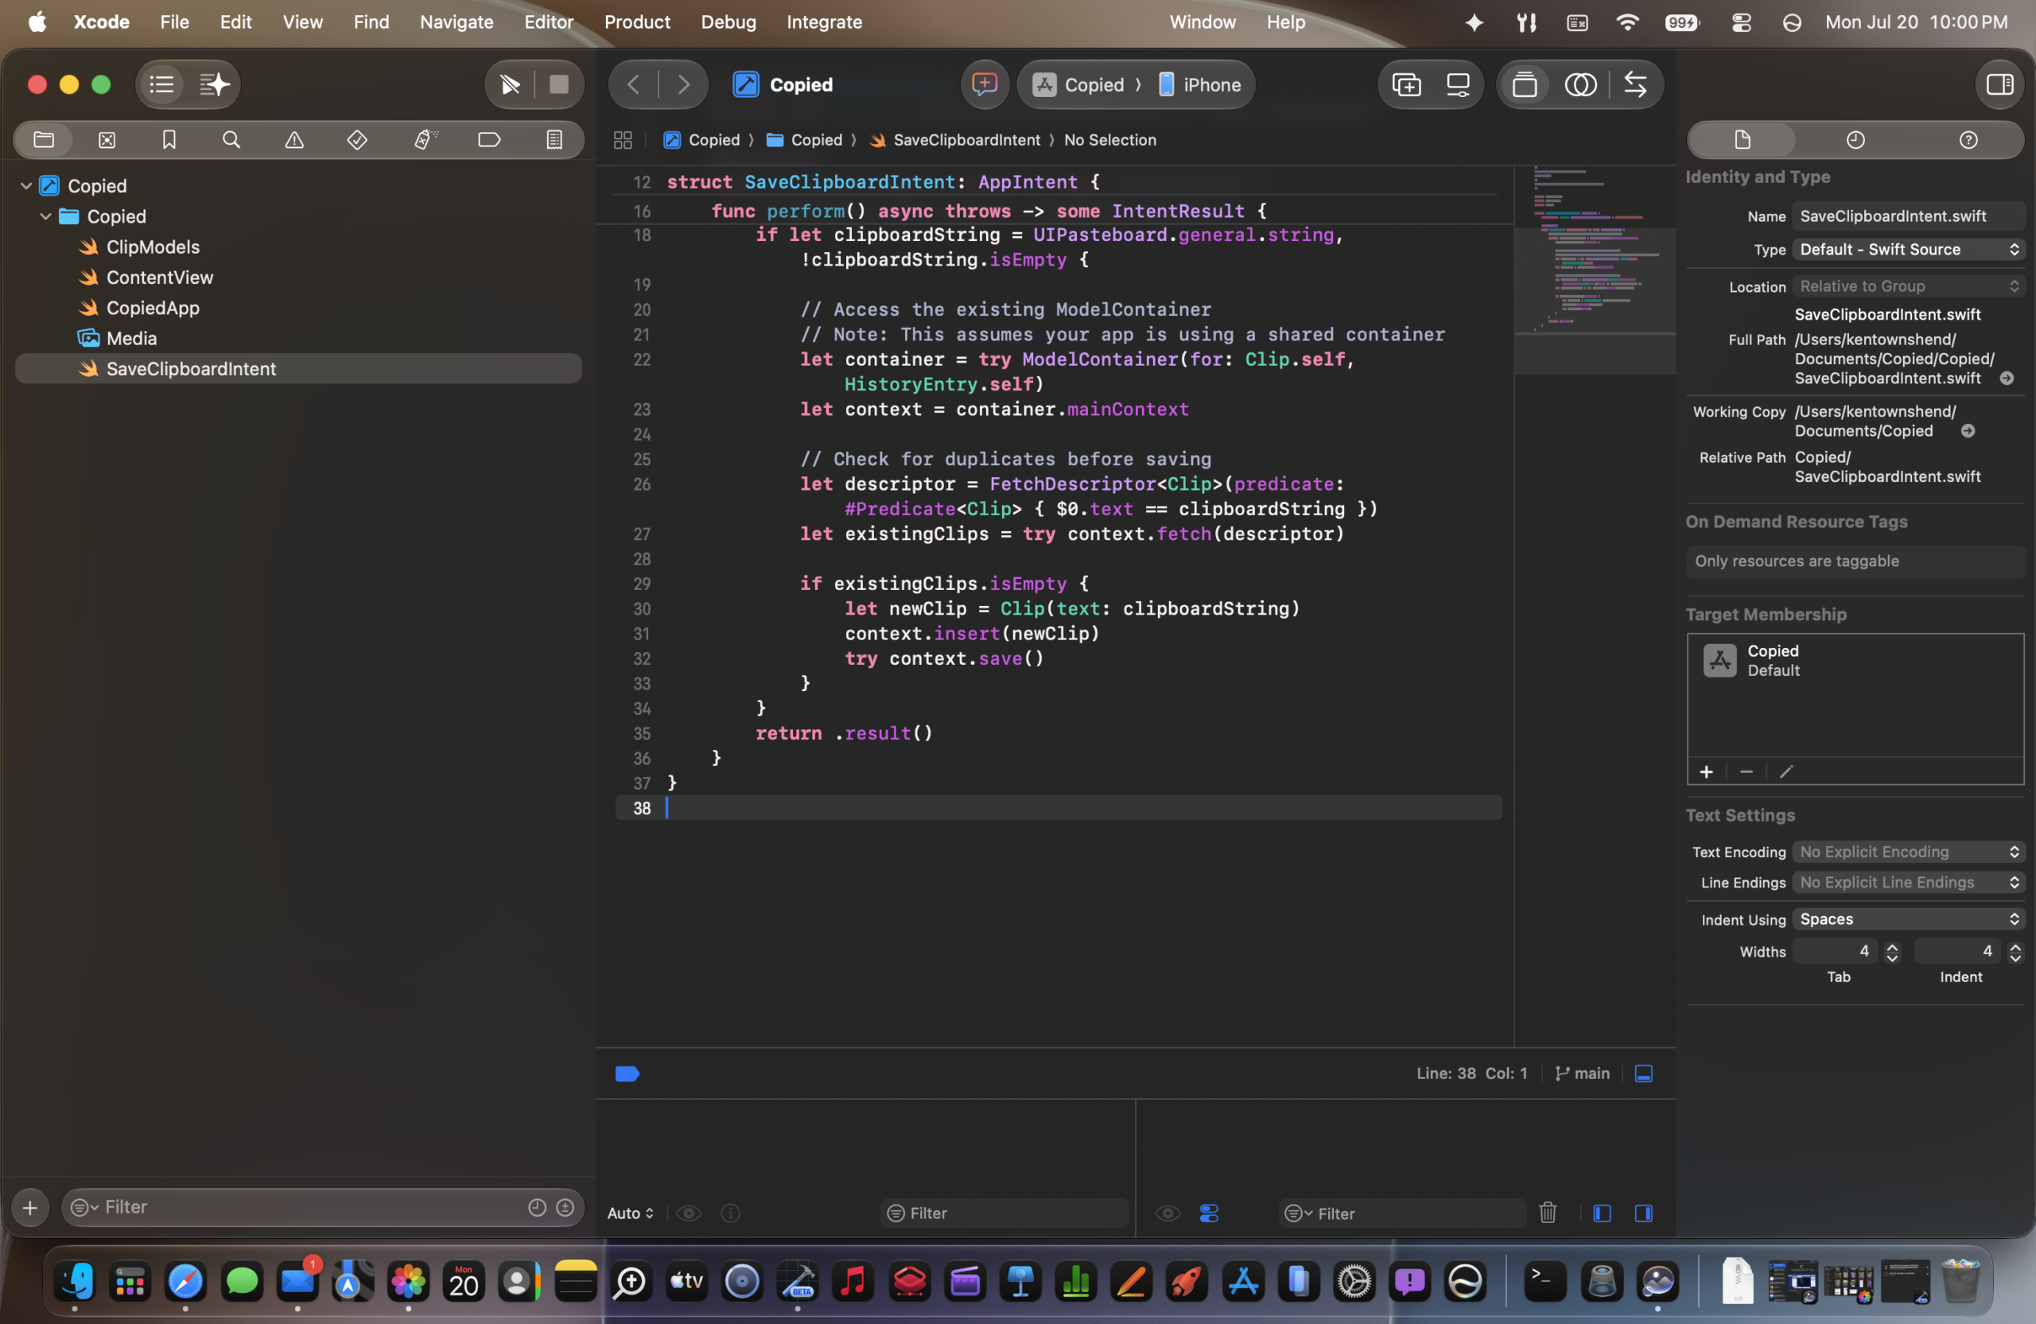Open the Indent Using Spaces dropdown
This screenshot has height=1324, width=2036.
(1909, 919)
